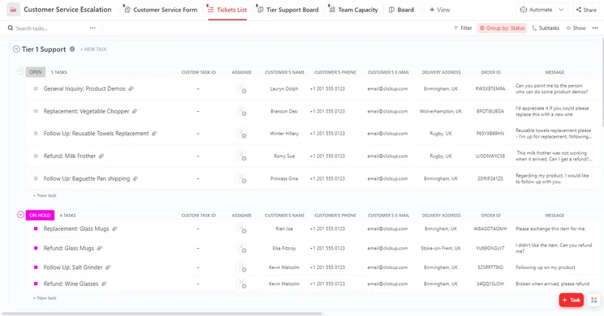Toggle status square of Refund: Wine Glasses
This screenshot has height=316, width=604.
[x=36, y=284]
